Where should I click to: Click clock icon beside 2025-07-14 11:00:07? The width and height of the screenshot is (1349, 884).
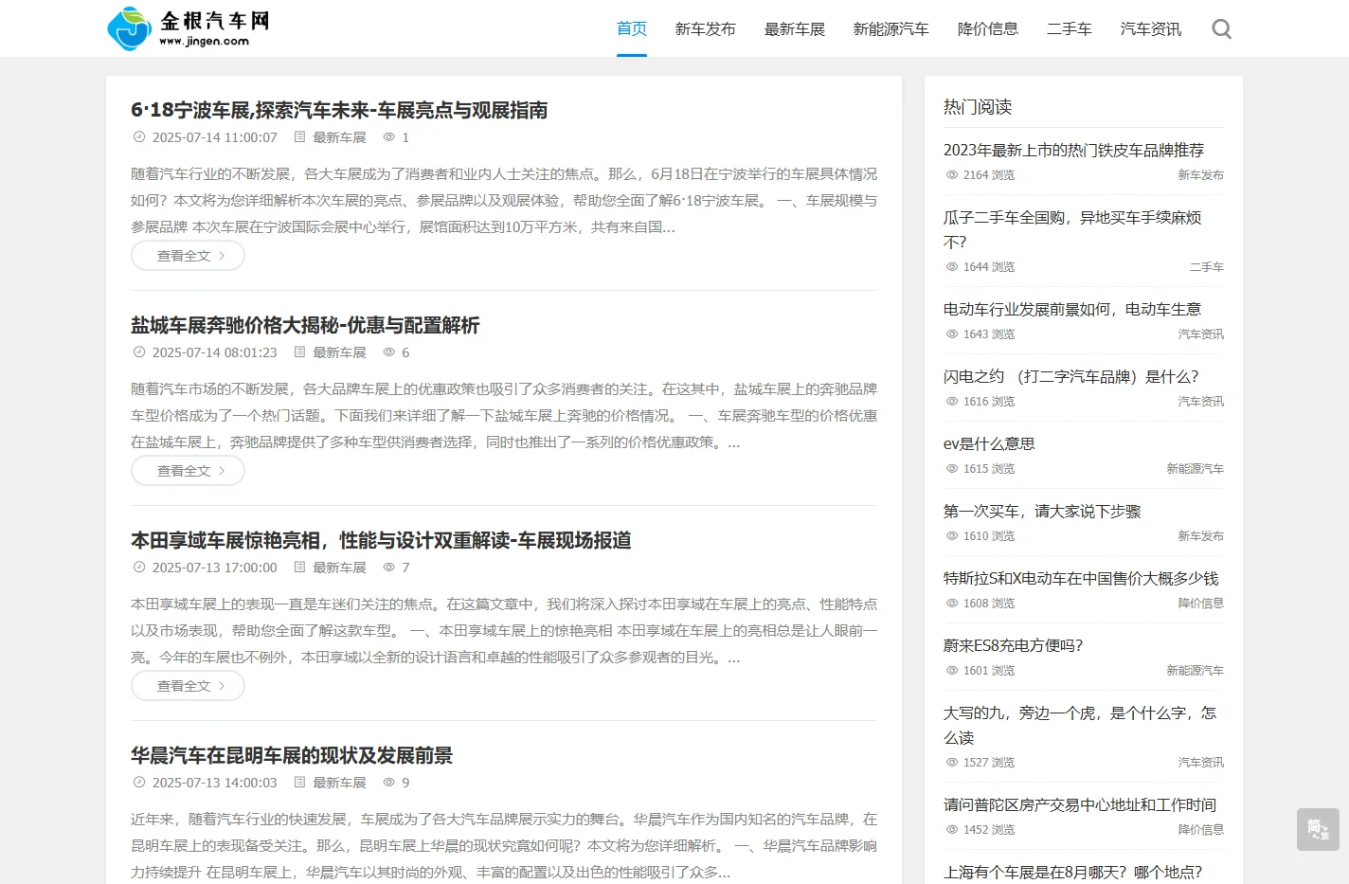click(139, 137)
